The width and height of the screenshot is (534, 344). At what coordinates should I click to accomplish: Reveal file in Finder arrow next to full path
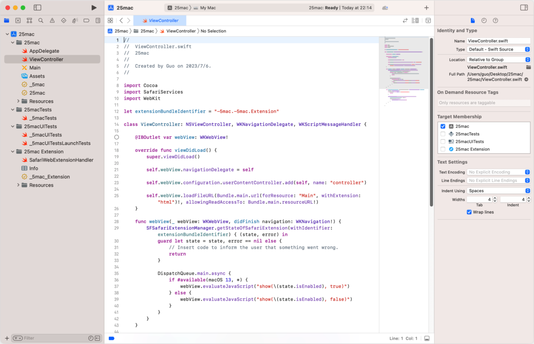527,79
